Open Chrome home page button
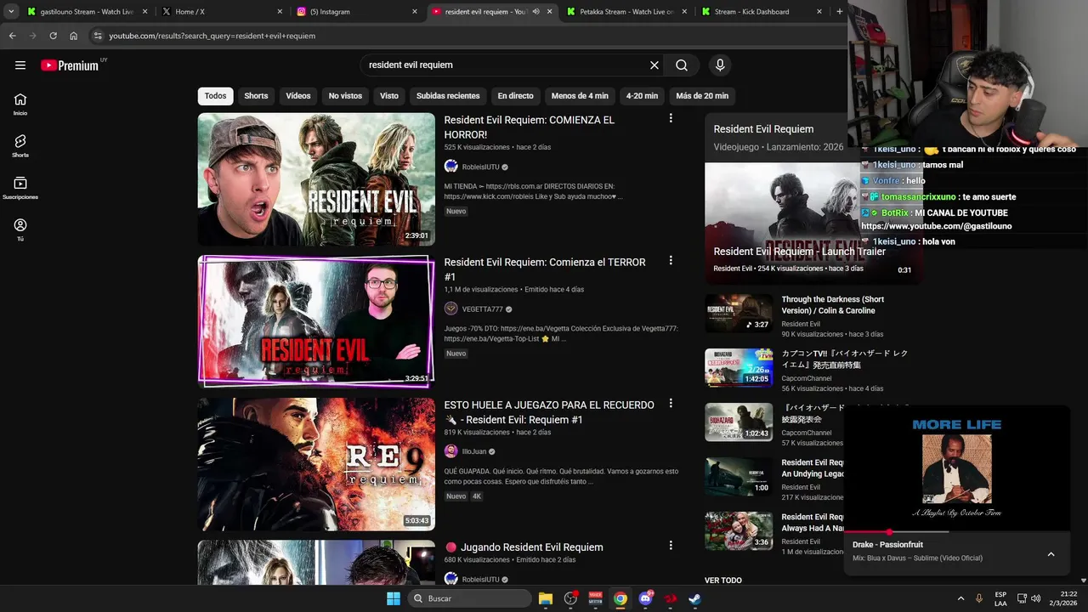This screenshot has height=612, width=1088. point(74,36)
